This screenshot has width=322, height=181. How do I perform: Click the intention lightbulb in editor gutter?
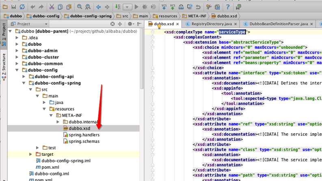click(x=159, y=26)
